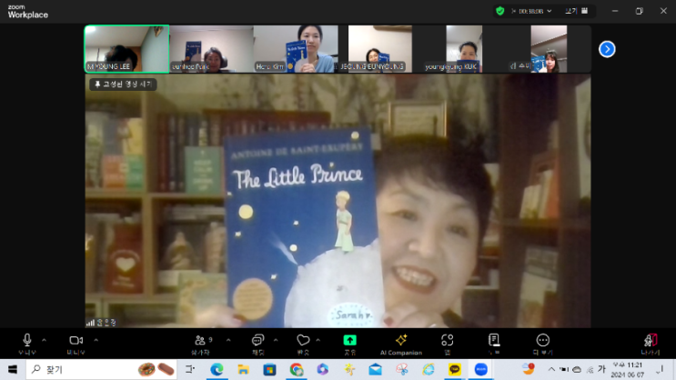Open More options ellipsis in toolbar
Viewport: 676px width, 380px height.
(543, 340)
